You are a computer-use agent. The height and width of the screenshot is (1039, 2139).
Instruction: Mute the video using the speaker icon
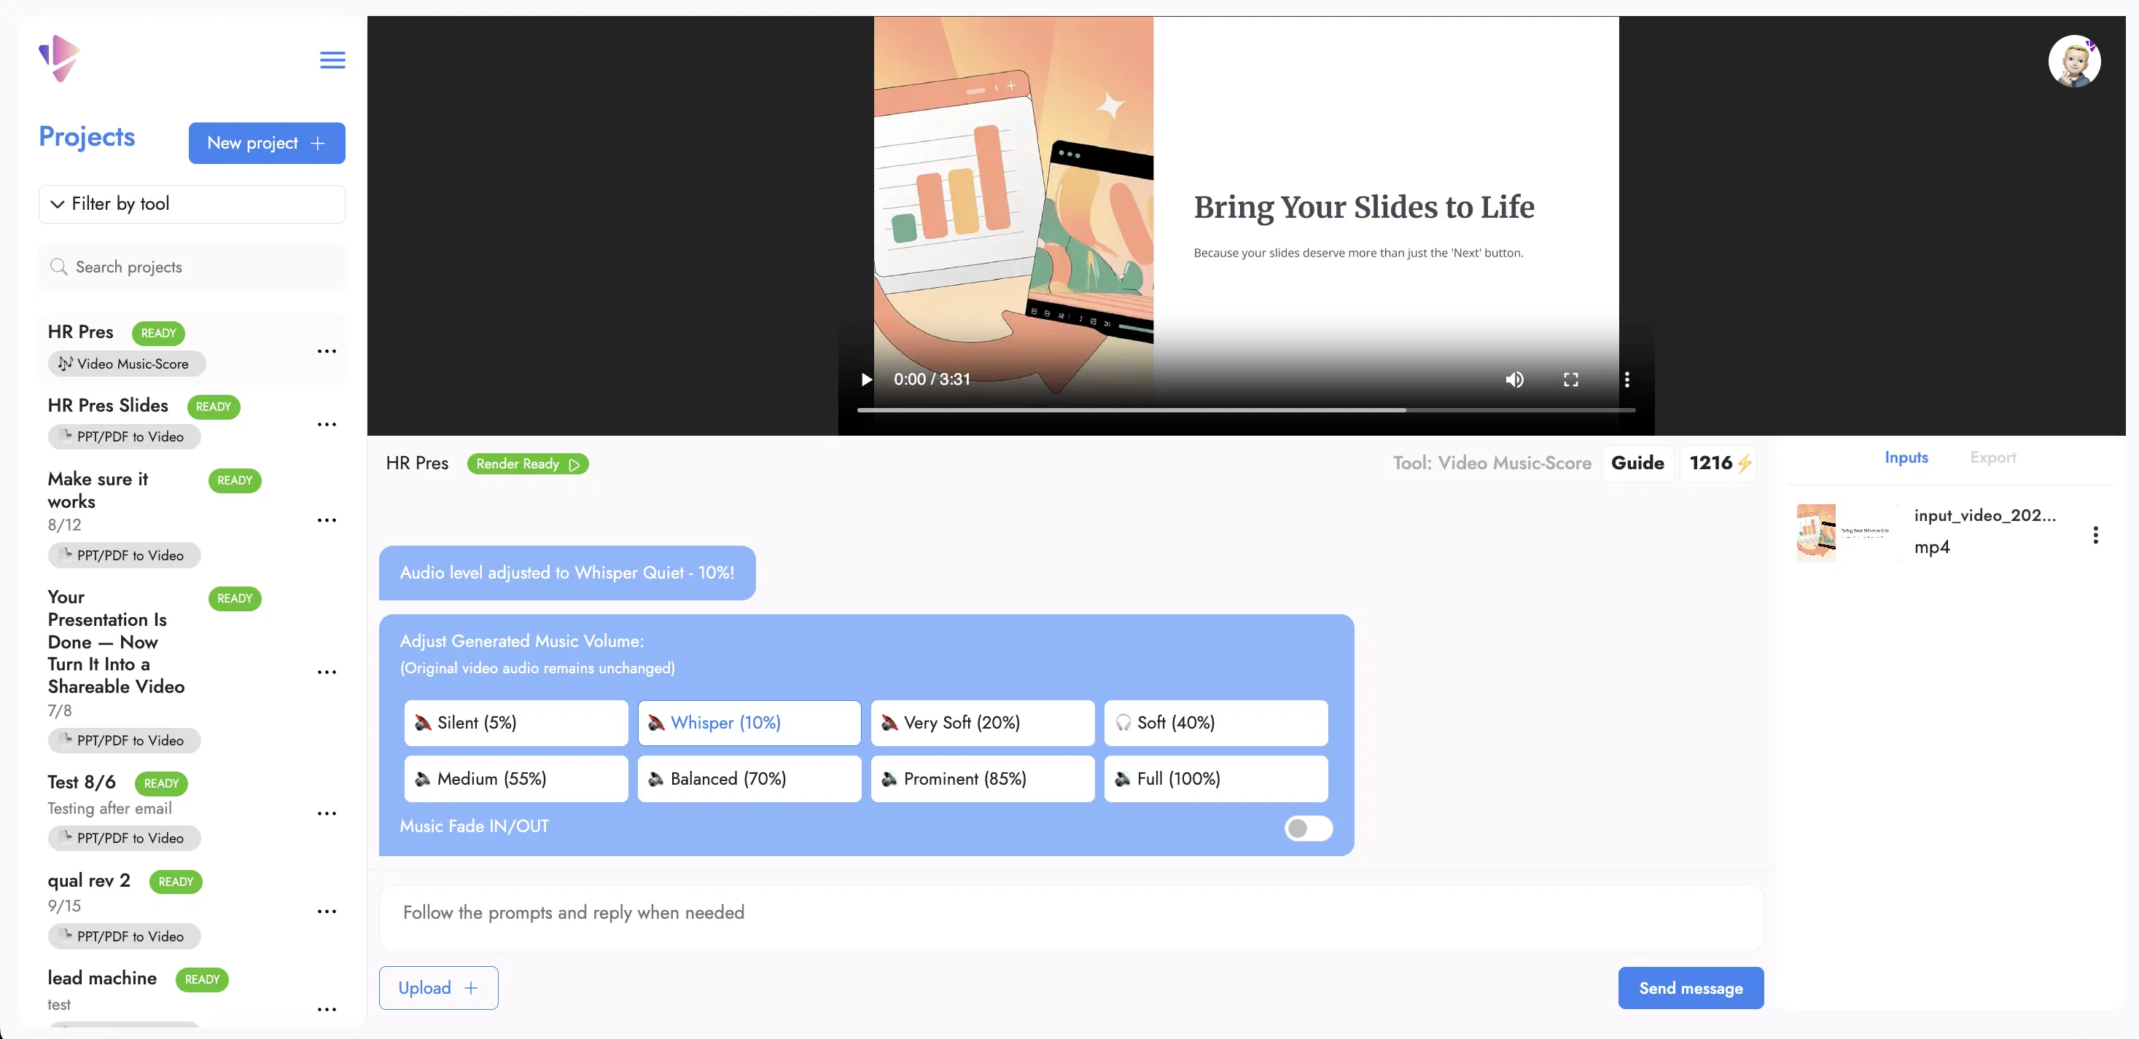click(x=1513, y=380)
